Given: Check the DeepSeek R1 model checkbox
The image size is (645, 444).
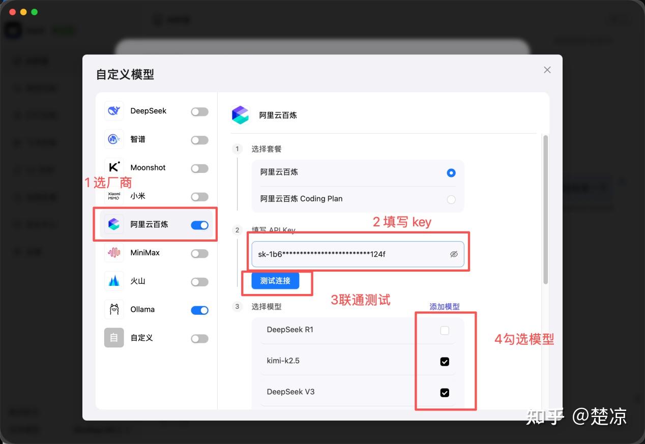Looking at the screenshot, I should (x=445, y=331).
